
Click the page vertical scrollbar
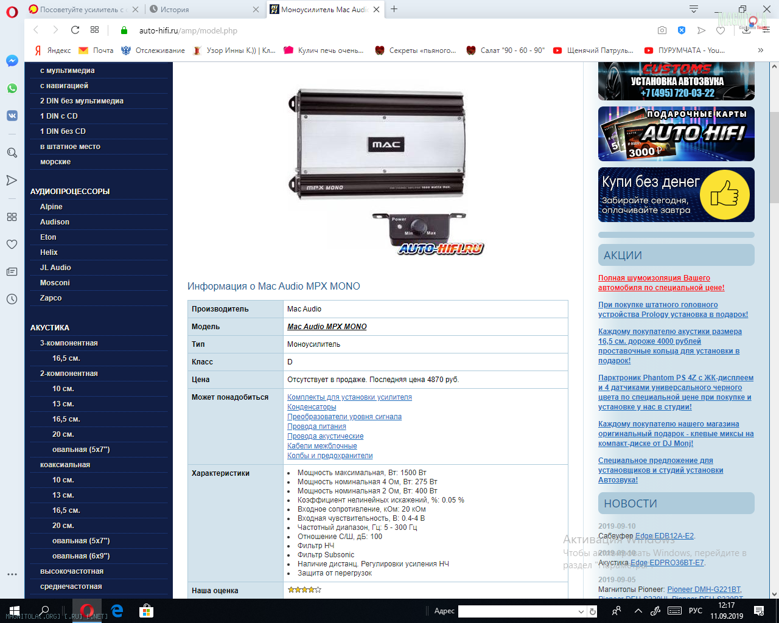[x=774, y=158]
